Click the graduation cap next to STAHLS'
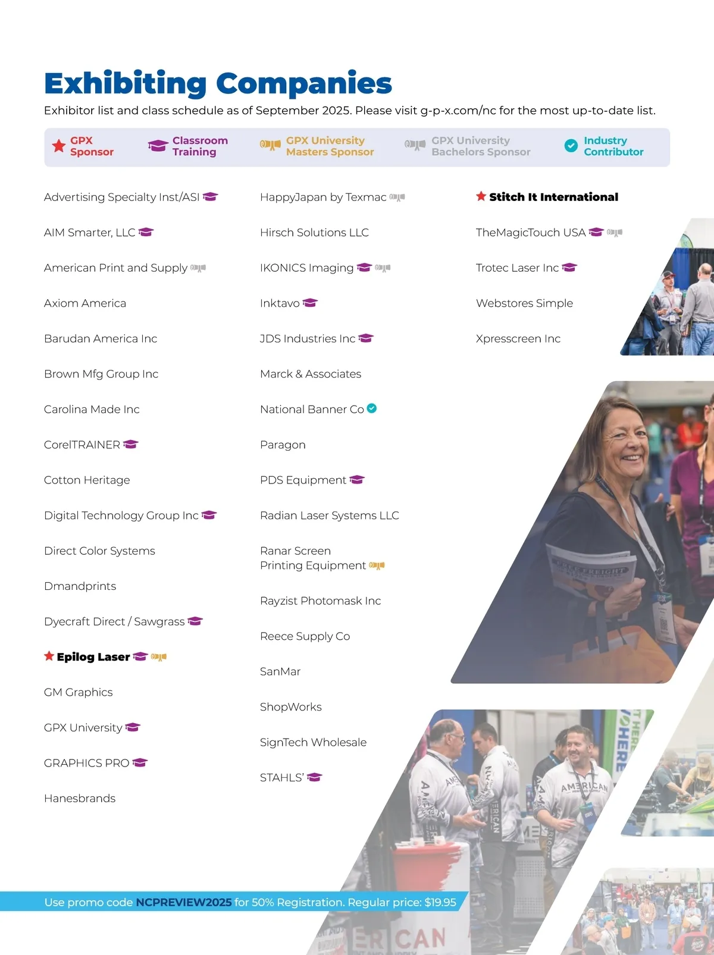The image size is (714, 955). pyautogui.click(x=314, y=777)
